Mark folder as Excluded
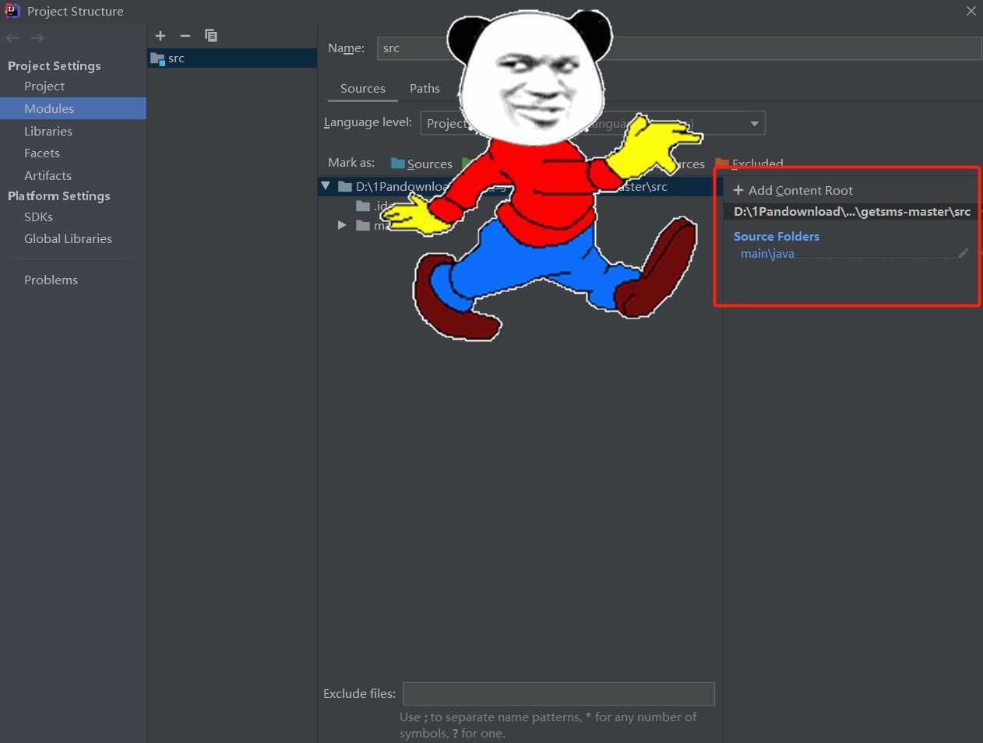Screen dimensions: 983x743 pos(749,164)
